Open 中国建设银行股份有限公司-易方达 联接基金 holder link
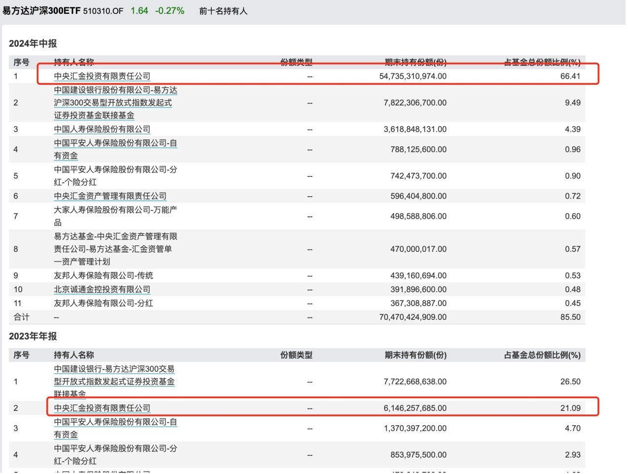Viewport: 628px width, 474px height. (115, 103)
